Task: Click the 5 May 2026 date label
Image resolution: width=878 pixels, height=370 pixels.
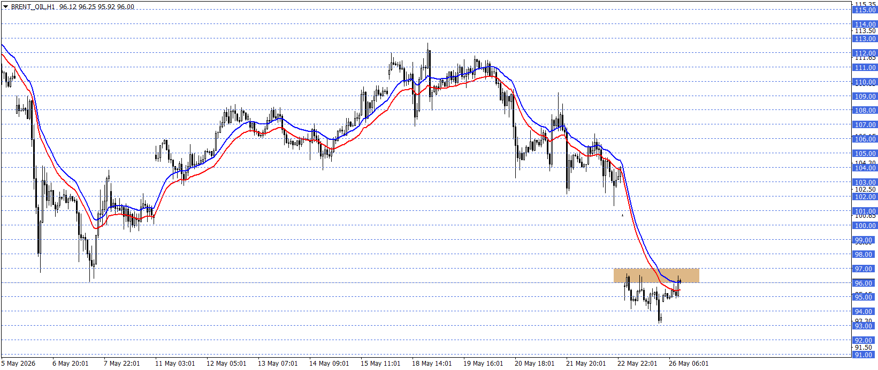Action: tap(18, 363)
